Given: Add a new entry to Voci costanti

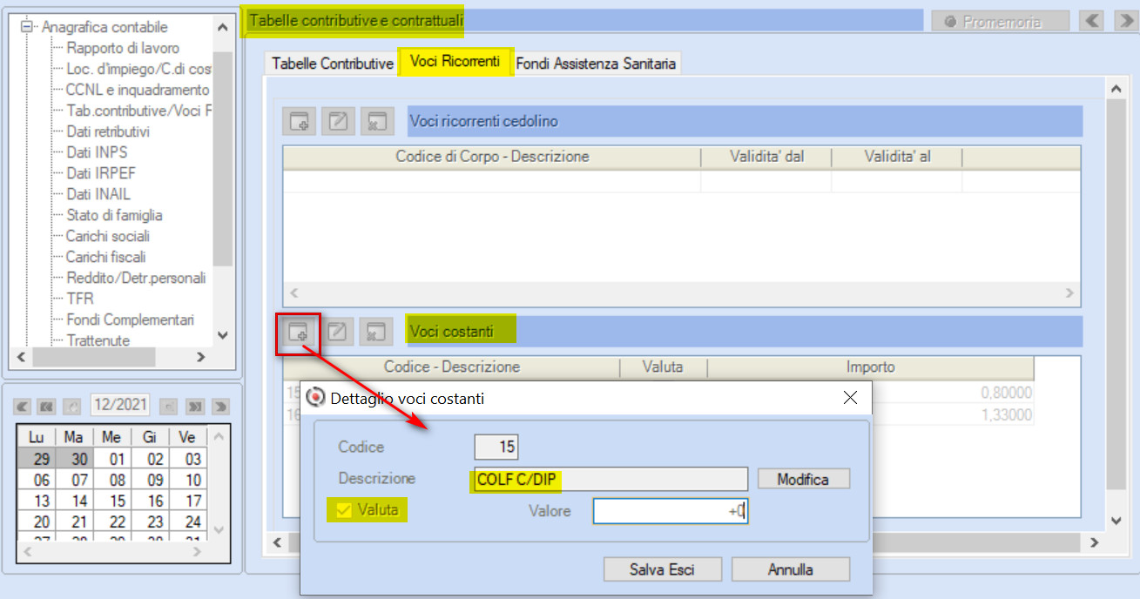Looking at the screenshot, I should (299, 332).
